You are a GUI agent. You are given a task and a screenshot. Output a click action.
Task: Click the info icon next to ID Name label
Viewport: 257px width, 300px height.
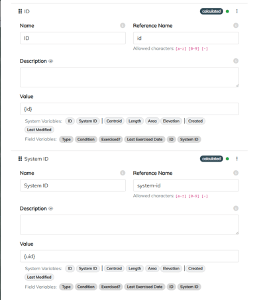(123, 25)
